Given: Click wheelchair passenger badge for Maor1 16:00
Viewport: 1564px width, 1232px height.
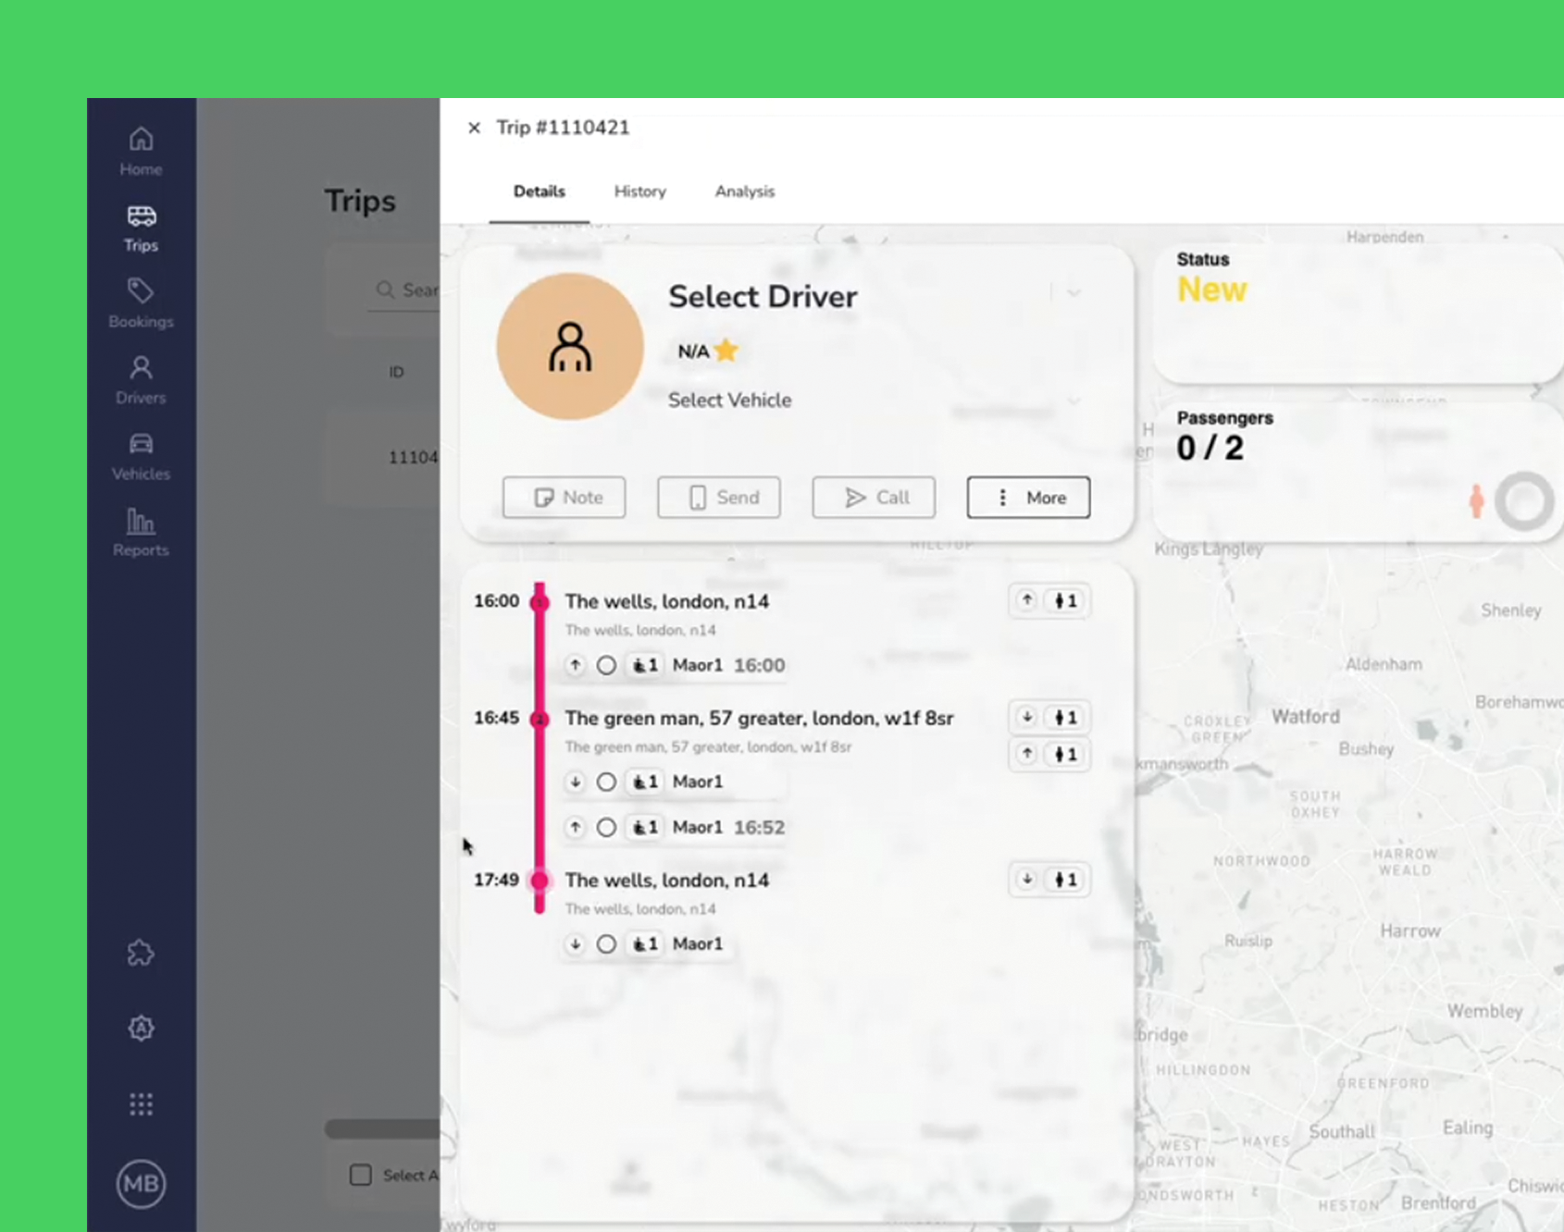Looking at the screenshot, I should click(x=645, y=665).
